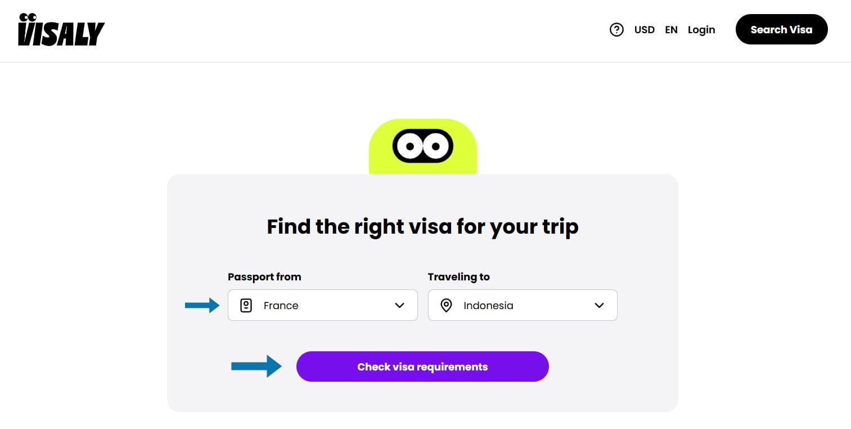Open the USD currency selector
The height and width of the screenshot is (429, 851).
pyautogui.click(x=644, y=30)
